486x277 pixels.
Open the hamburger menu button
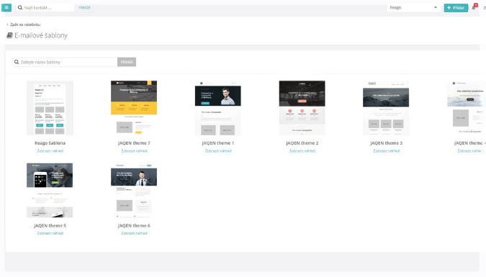coord(6,7)
